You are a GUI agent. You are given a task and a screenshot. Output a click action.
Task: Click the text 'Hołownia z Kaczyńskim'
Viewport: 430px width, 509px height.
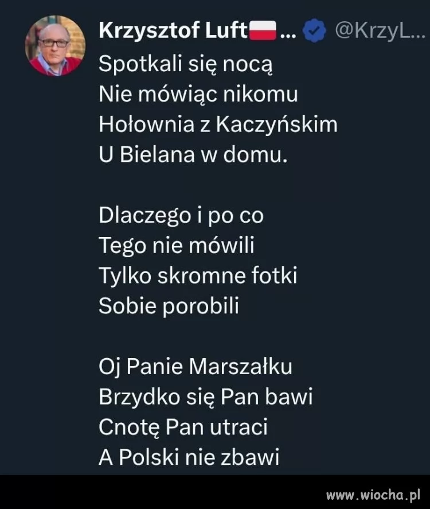tap(218, 125)
